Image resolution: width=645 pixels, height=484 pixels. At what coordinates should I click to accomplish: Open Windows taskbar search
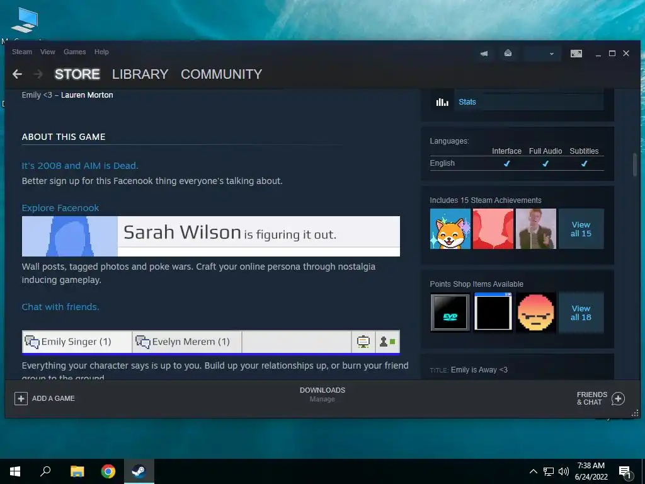click(x=45, y=471)
